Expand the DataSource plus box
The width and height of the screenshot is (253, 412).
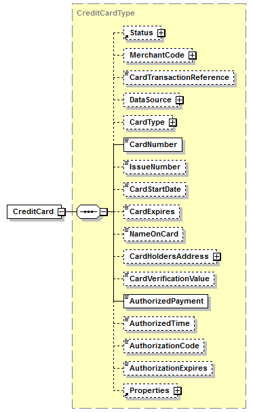pyautogui.click(x=179, y=100)
